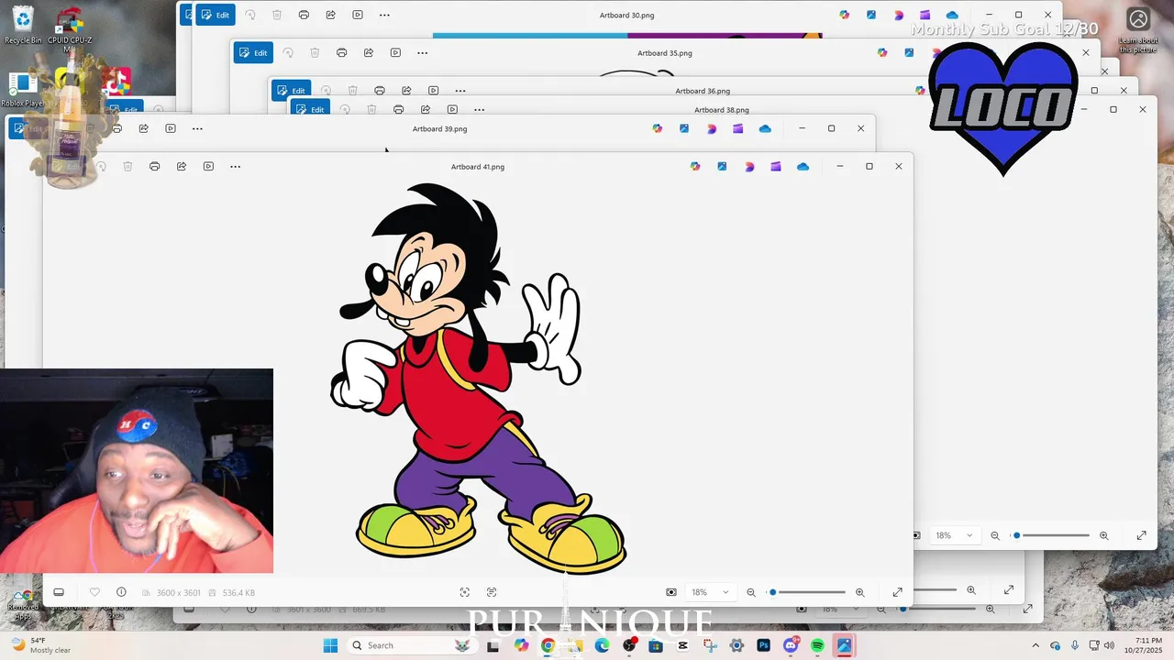Toggle file info pane in Artboard 41

(x=121, y=592)
